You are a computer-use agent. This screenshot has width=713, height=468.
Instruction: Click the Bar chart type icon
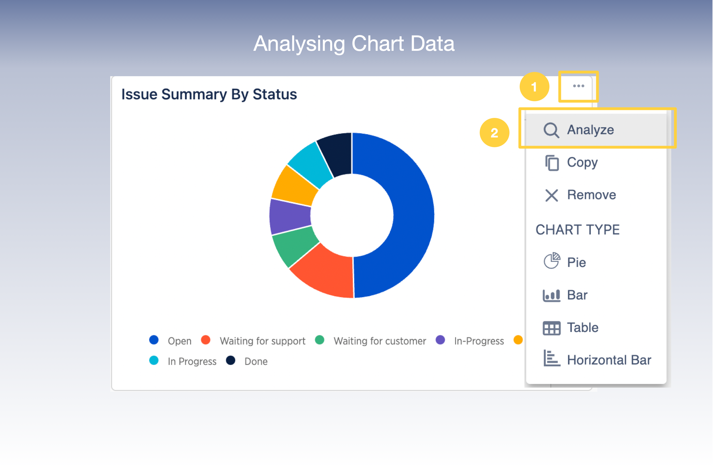click(551, 295)
